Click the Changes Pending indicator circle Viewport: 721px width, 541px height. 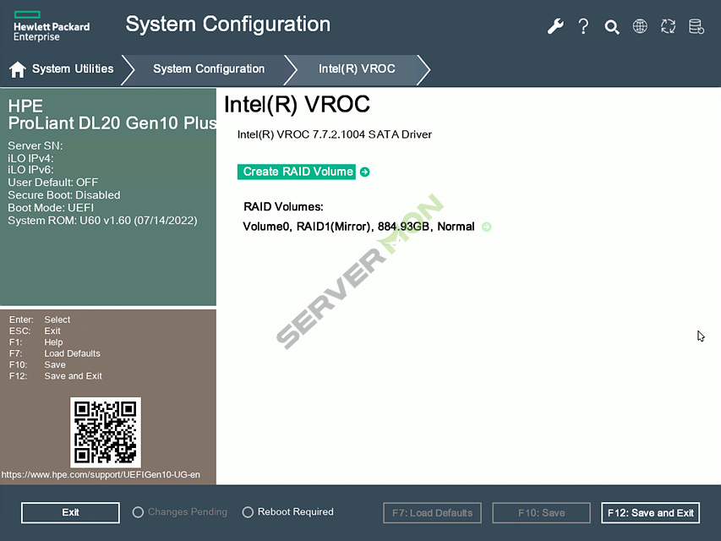(x=138, y=512)
